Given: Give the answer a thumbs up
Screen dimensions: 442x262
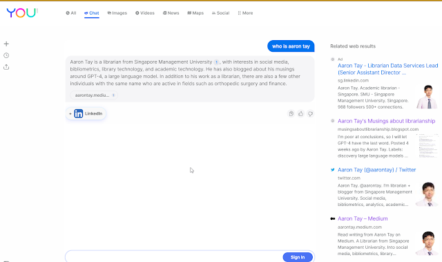Looking at the screenshot, I should (301, 113).
